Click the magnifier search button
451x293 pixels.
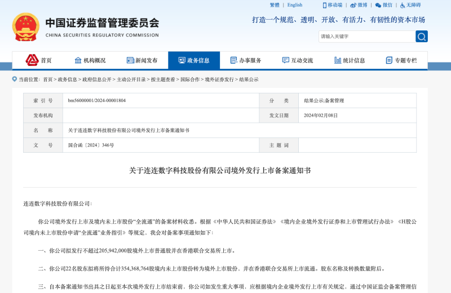click(422, 37)
